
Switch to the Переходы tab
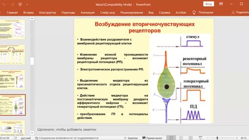click(x=68, y=12)
